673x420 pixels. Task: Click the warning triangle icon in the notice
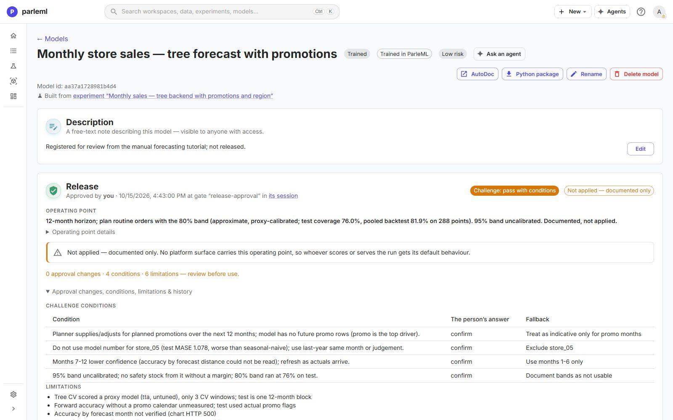(58, 252)
